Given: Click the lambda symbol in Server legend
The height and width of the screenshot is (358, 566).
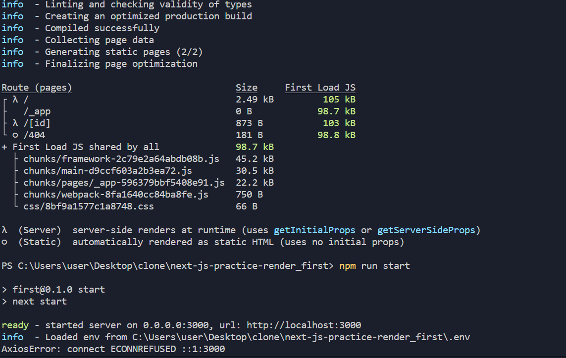Looking at the screenshot, I should click(4, 230).
